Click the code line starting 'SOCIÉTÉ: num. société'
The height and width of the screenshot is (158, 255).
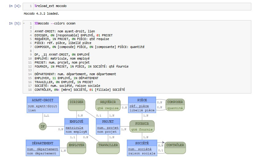pyautogui.click(x=67, y=86)
